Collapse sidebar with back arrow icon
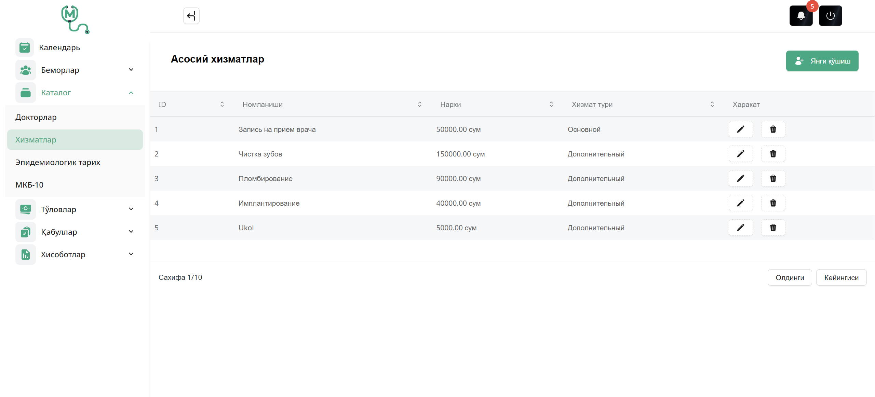 point(191,16)
